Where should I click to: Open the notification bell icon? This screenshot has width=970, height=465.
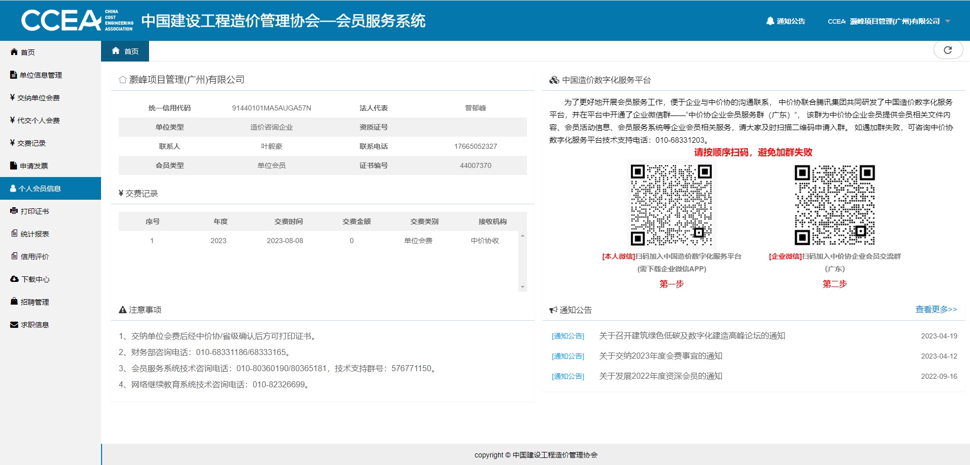pos(770,21)
